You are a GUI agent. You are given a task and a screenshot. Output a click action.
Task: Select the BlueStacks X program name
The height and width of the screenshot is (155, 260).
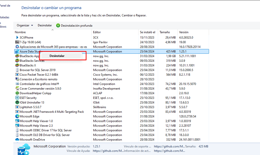pos(28,65)
